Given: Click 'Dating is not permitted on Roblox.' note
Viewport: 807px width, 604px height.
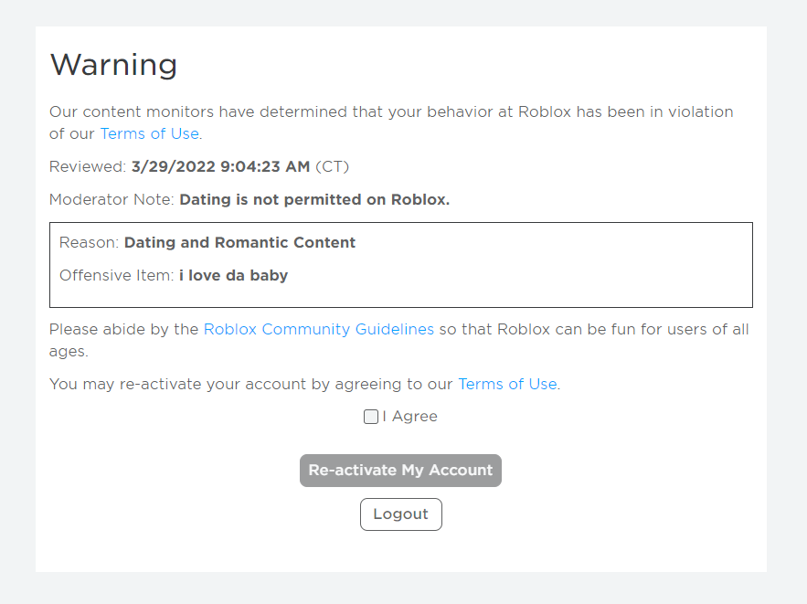Looking at the screenshot, I should [x=314, y=199].
